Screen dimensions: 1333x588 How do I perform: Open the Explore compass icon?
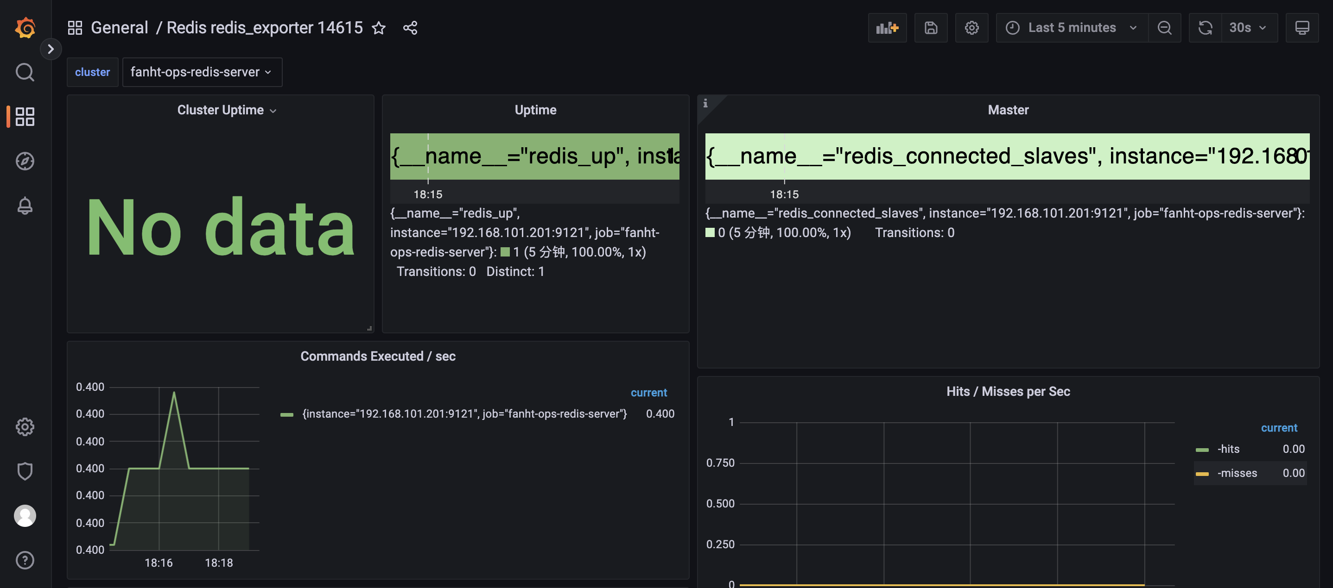pos(25,161)
